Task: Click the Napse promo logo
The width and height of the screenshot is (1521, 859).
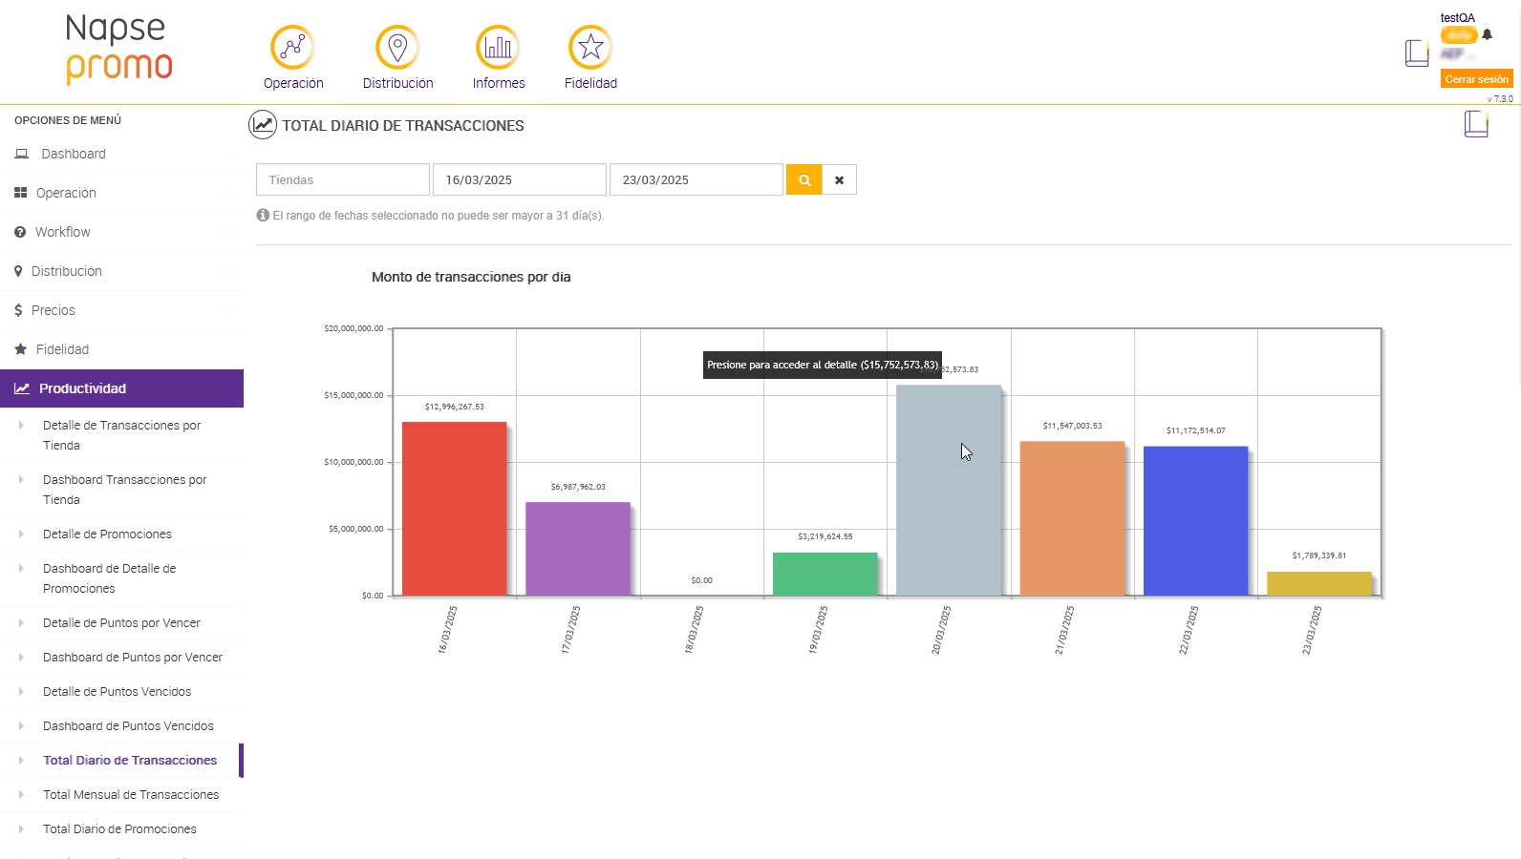Action: [x=118, y=50]
